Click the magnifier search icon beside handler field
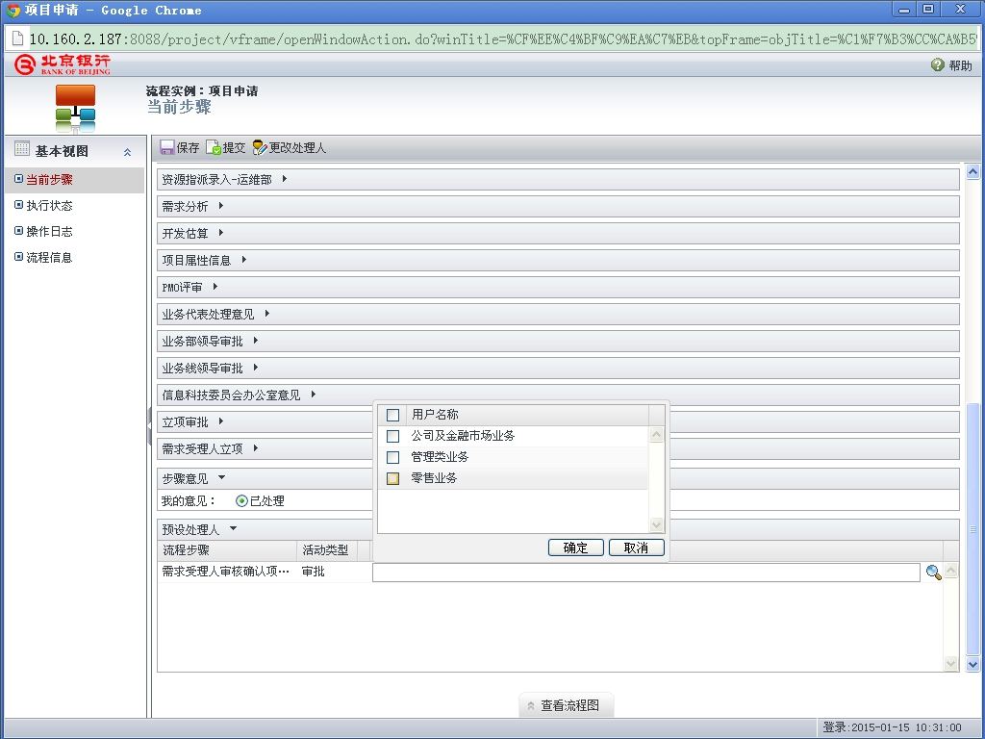This screenshot has height=739, width=985. [933, 572]
